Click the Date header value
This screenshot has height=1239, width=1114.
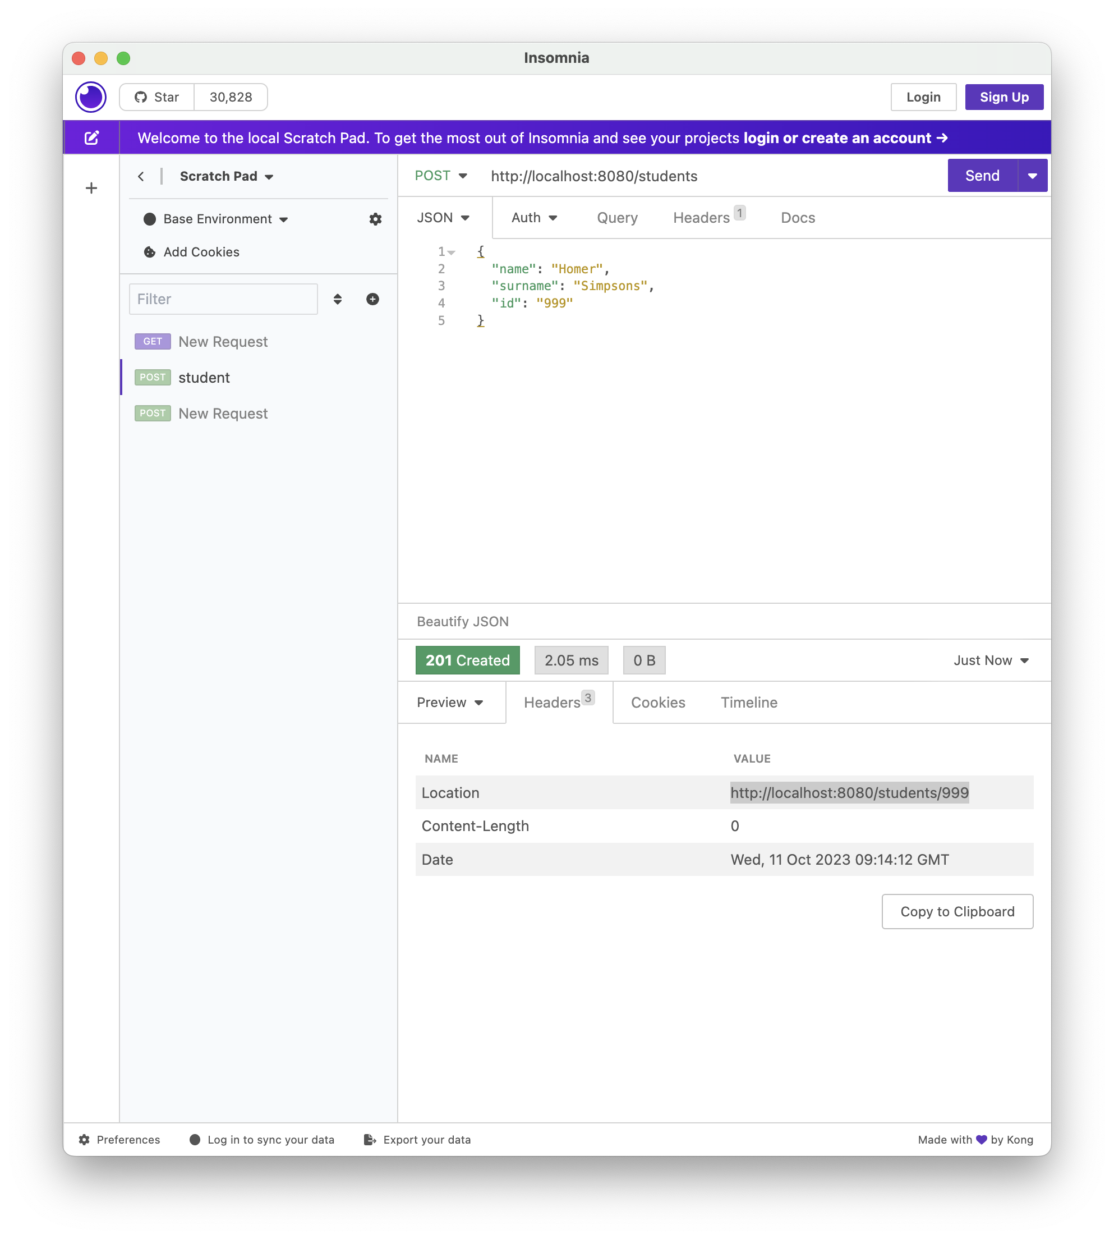839,860
